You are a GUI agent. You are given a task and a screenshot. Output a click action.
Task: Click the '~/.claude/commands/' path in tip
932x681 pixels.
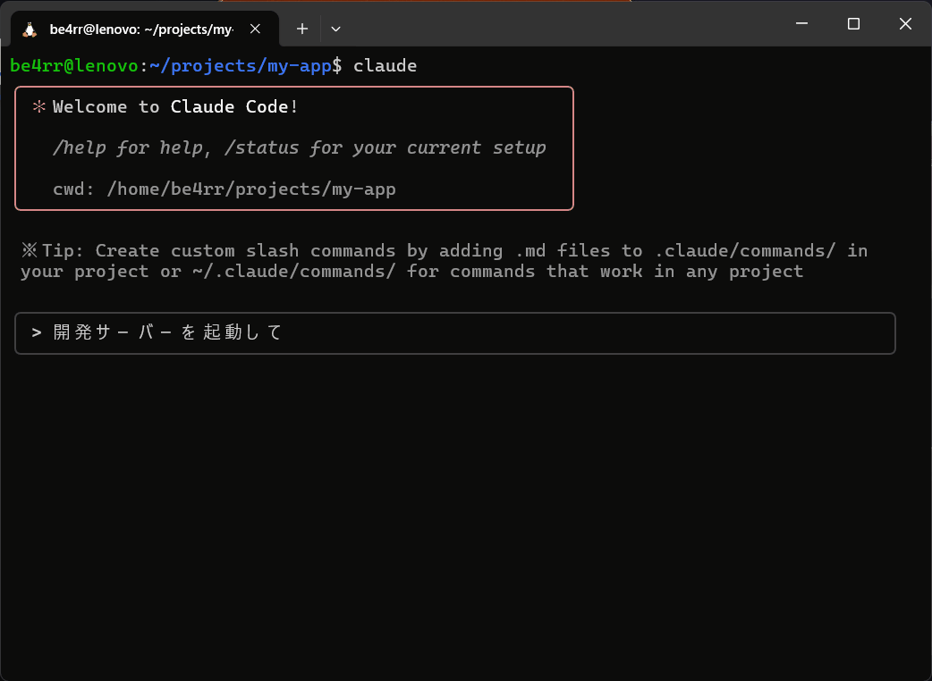(x=293, y=272)
